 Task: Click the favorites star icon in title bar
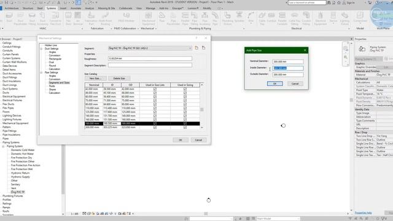[339, 2]
